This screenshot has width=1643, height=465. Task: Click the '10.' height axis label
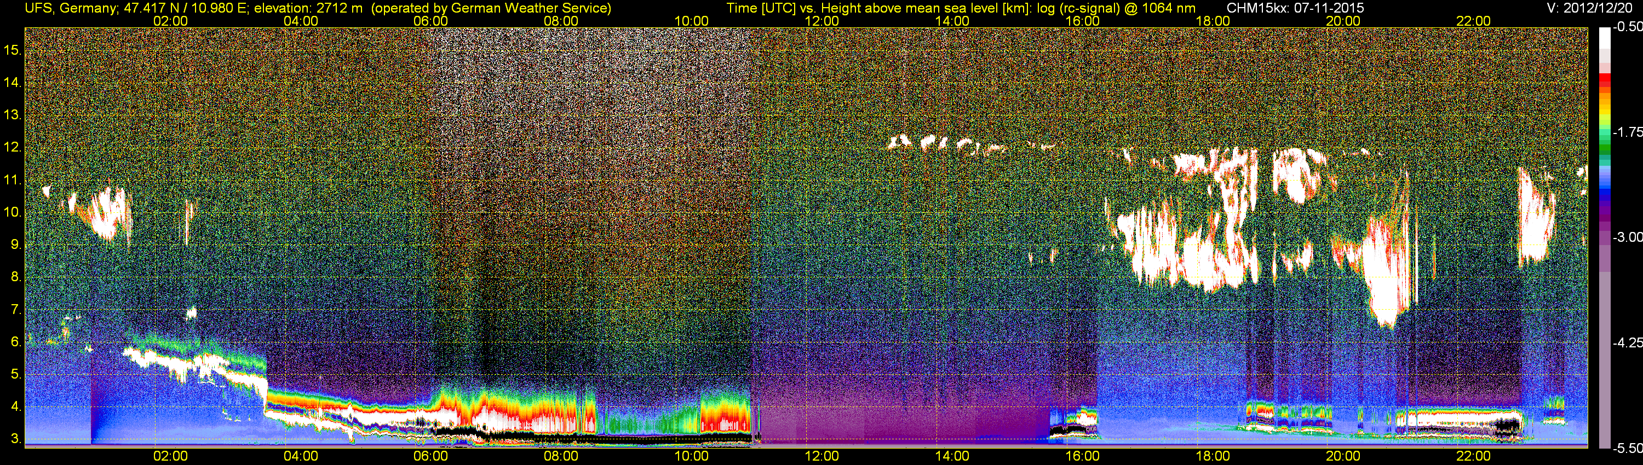13,212
